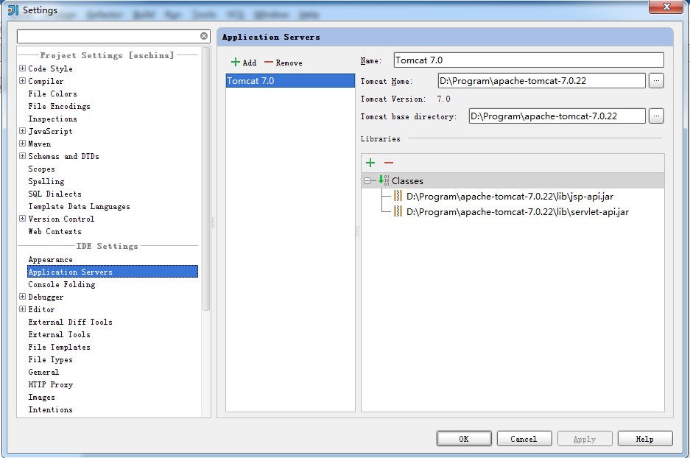690x458 pixels.
Task: Add a library with green plus icon
Action: [370, 163]
